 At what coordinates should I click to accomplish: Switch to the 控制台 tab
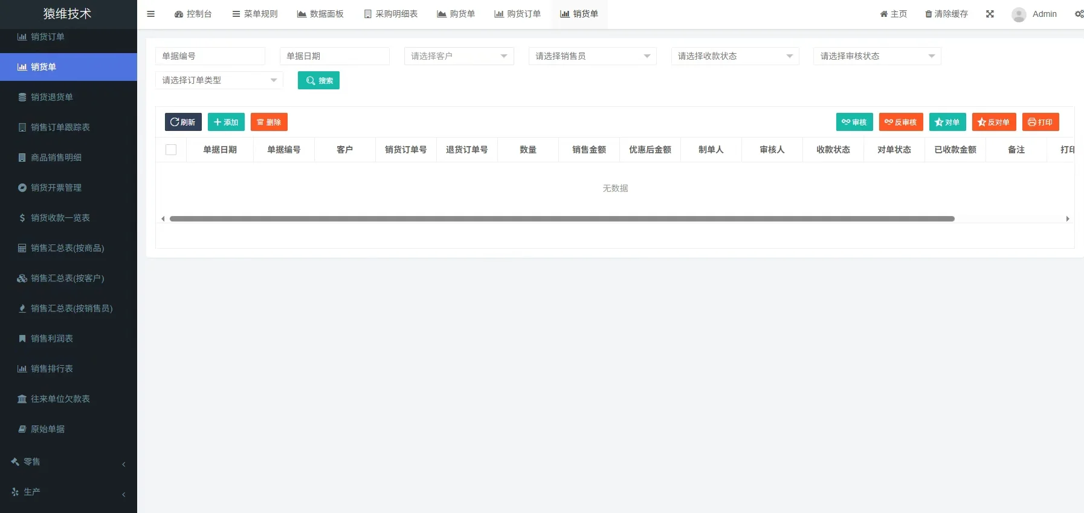point(193,14)
